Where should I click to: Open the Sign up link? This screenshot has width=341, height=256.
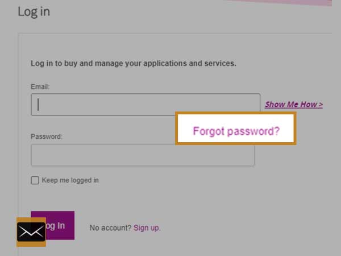pyautogui.click(x=147, y=228)
